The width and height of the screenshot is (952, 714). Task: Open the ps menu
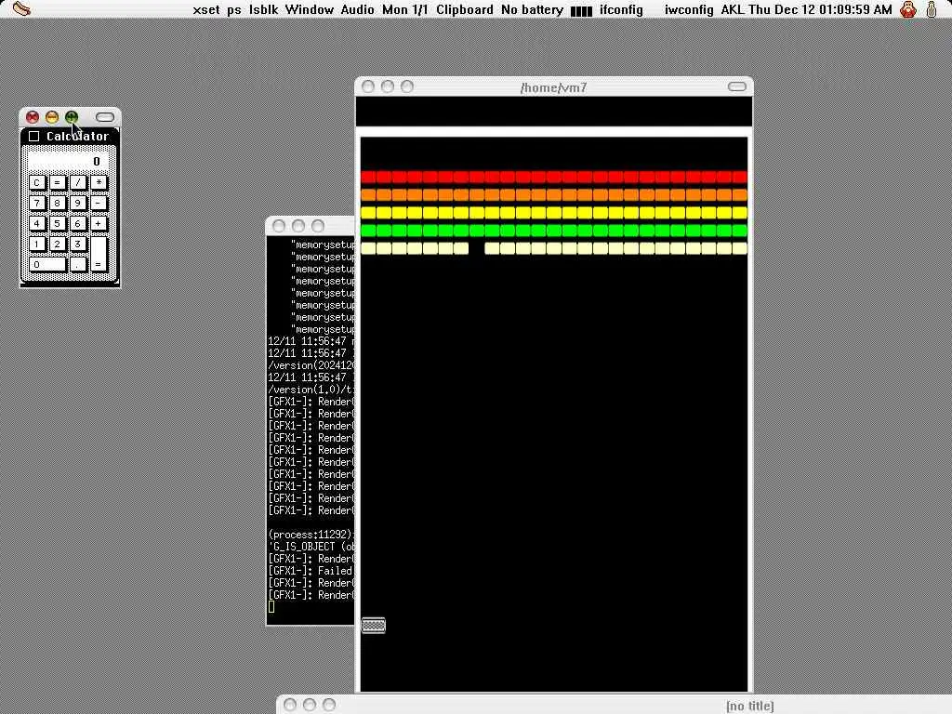[x=234, y=9]
